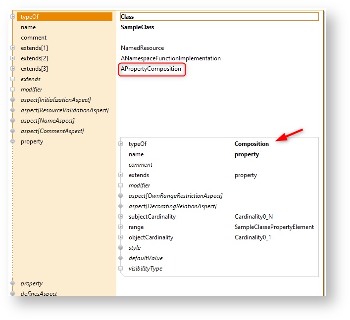Expand the range row arrow

pyautogui.click(x=120, y=227)
